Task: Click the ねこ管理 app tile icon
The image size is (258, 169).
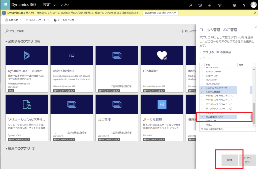Action: pos(117,104)
